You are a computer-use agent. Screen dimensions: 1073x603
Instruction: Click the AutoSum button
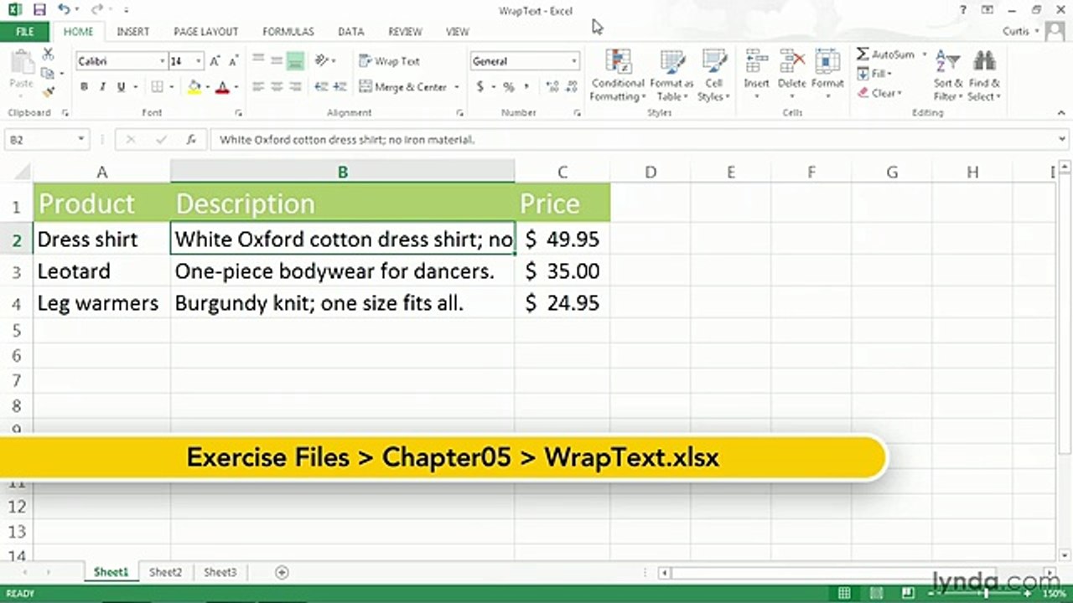[x=885, y=54]
